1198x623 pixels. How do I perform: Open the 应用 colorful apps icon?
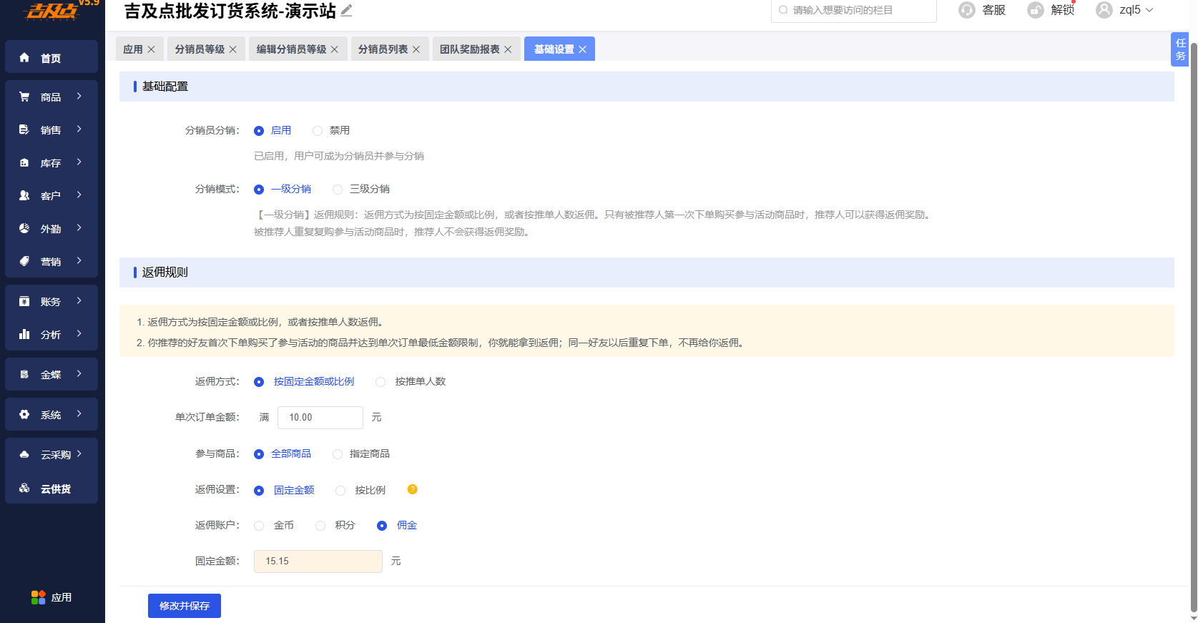click(38, 597)
